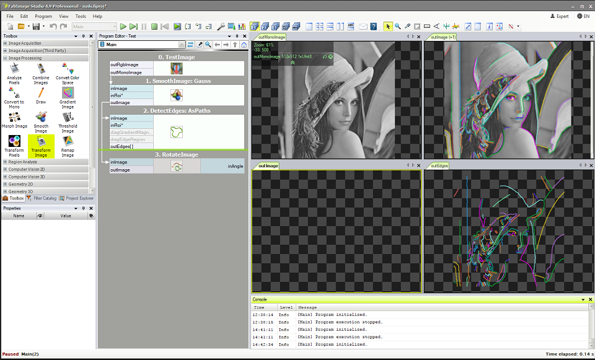Expand the Geometry 2D category
The height and width of the screenshot is (360, 595).
pyautogui.click(x=5, y=184)
